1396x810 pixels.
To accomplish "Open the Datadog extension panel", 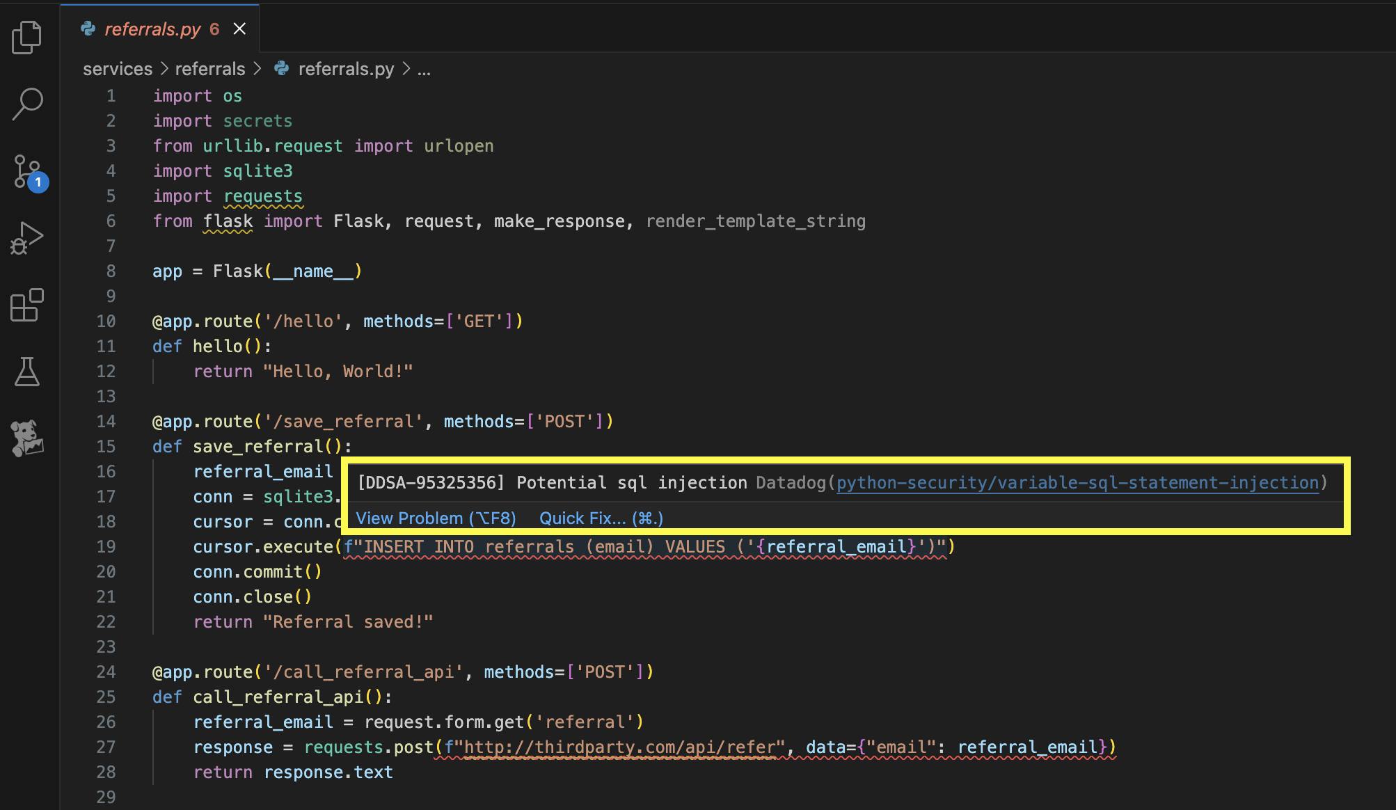I will 26,438.
